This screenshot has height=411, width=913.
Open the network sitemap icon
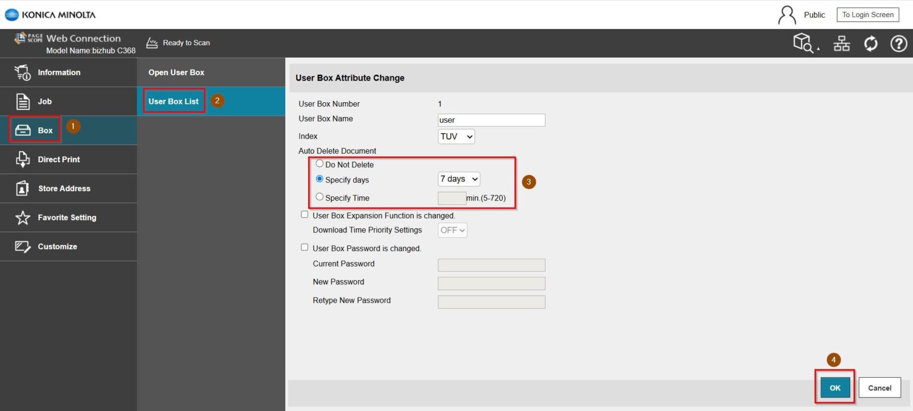[842, 43]
